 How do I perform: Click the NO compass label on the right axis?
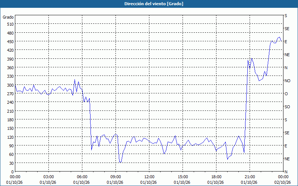coord(287,81)
